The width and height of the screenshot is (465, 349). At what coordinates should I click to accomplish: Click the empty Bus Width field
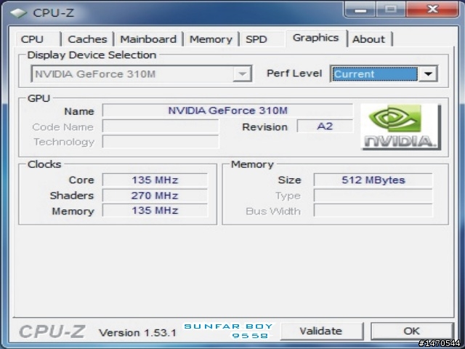tap(373, 211)
